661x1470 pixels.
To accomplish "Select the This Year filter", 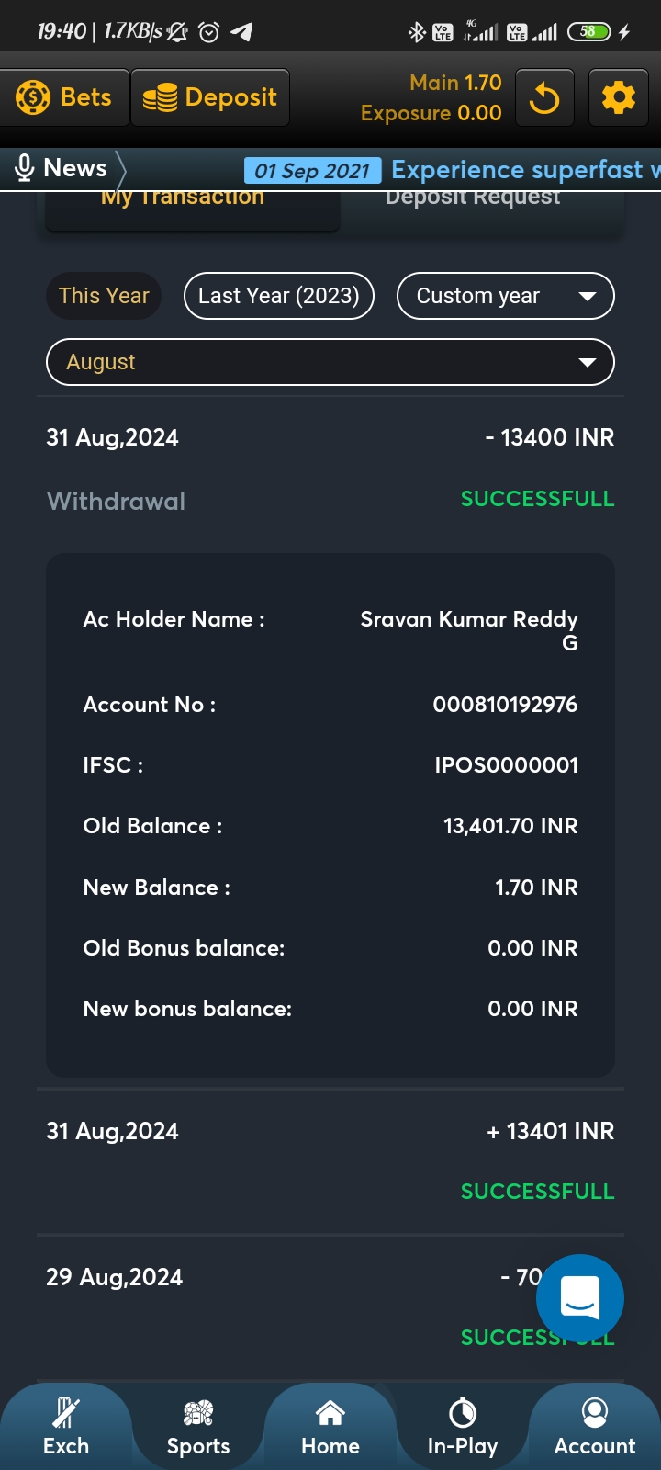I will point(104,296).
